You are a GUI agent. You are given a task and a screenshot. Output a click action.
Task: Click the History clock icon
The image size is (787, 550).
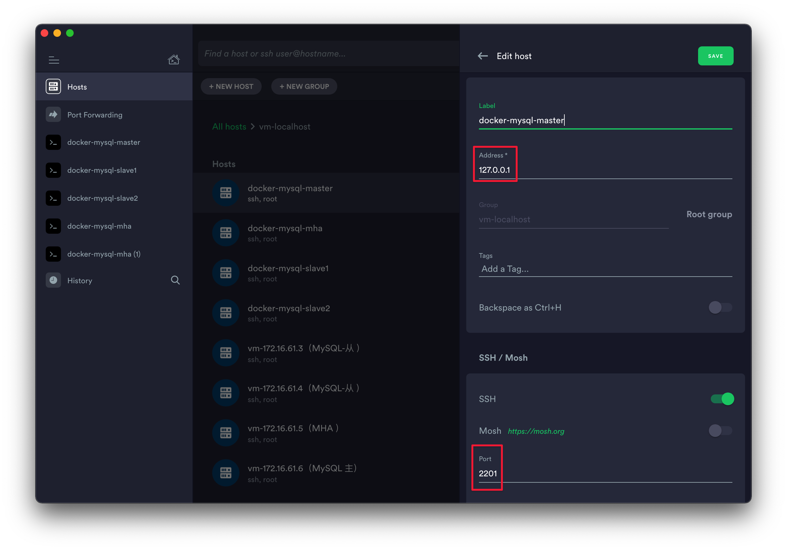pyautogui.click(x=53, y=281)
